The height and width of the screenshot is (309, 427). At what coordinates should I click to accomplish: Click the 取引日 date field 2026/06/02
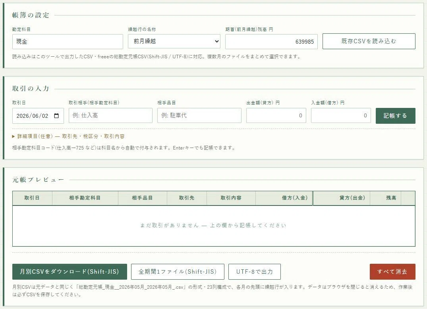pos(38,116)
